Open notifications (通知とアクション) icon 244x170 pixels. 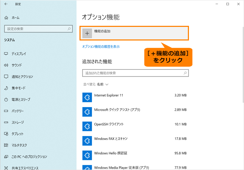pos(6,76)
